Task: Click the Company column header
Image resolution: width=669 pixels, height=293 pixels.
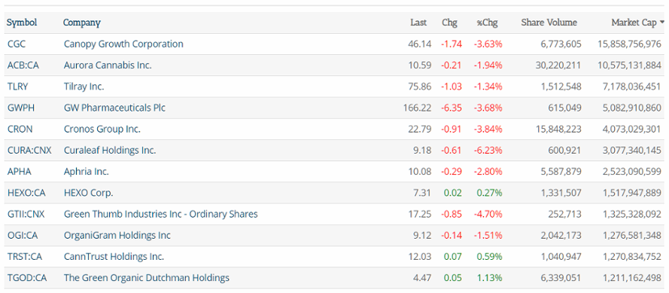Action: click(82, 23)
